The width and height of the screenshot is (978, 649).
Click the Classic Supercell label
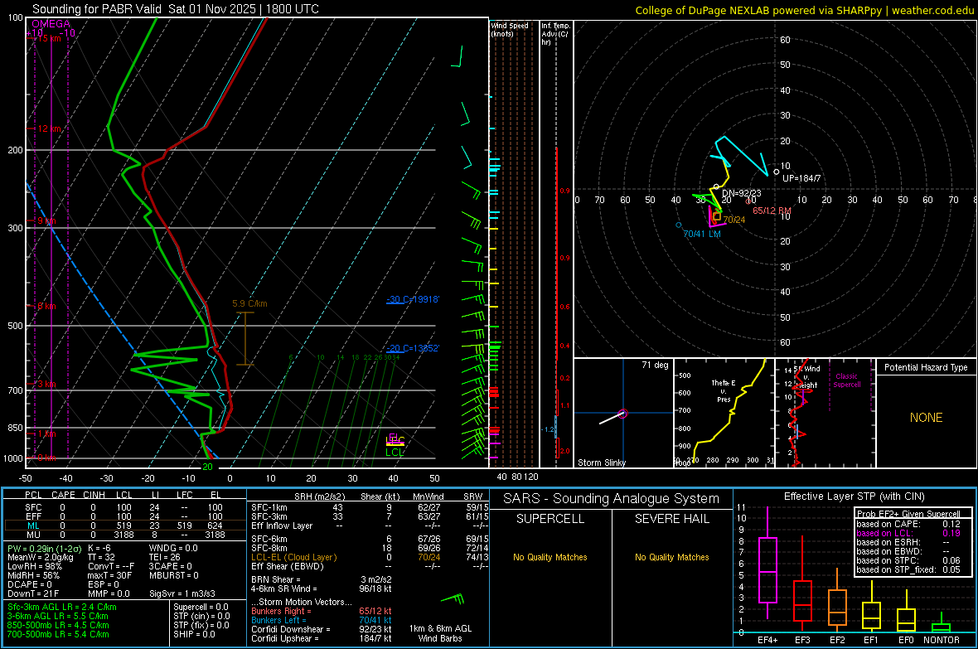coord(847,380)
